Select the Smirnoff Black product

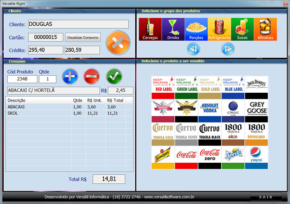[186, 111]
